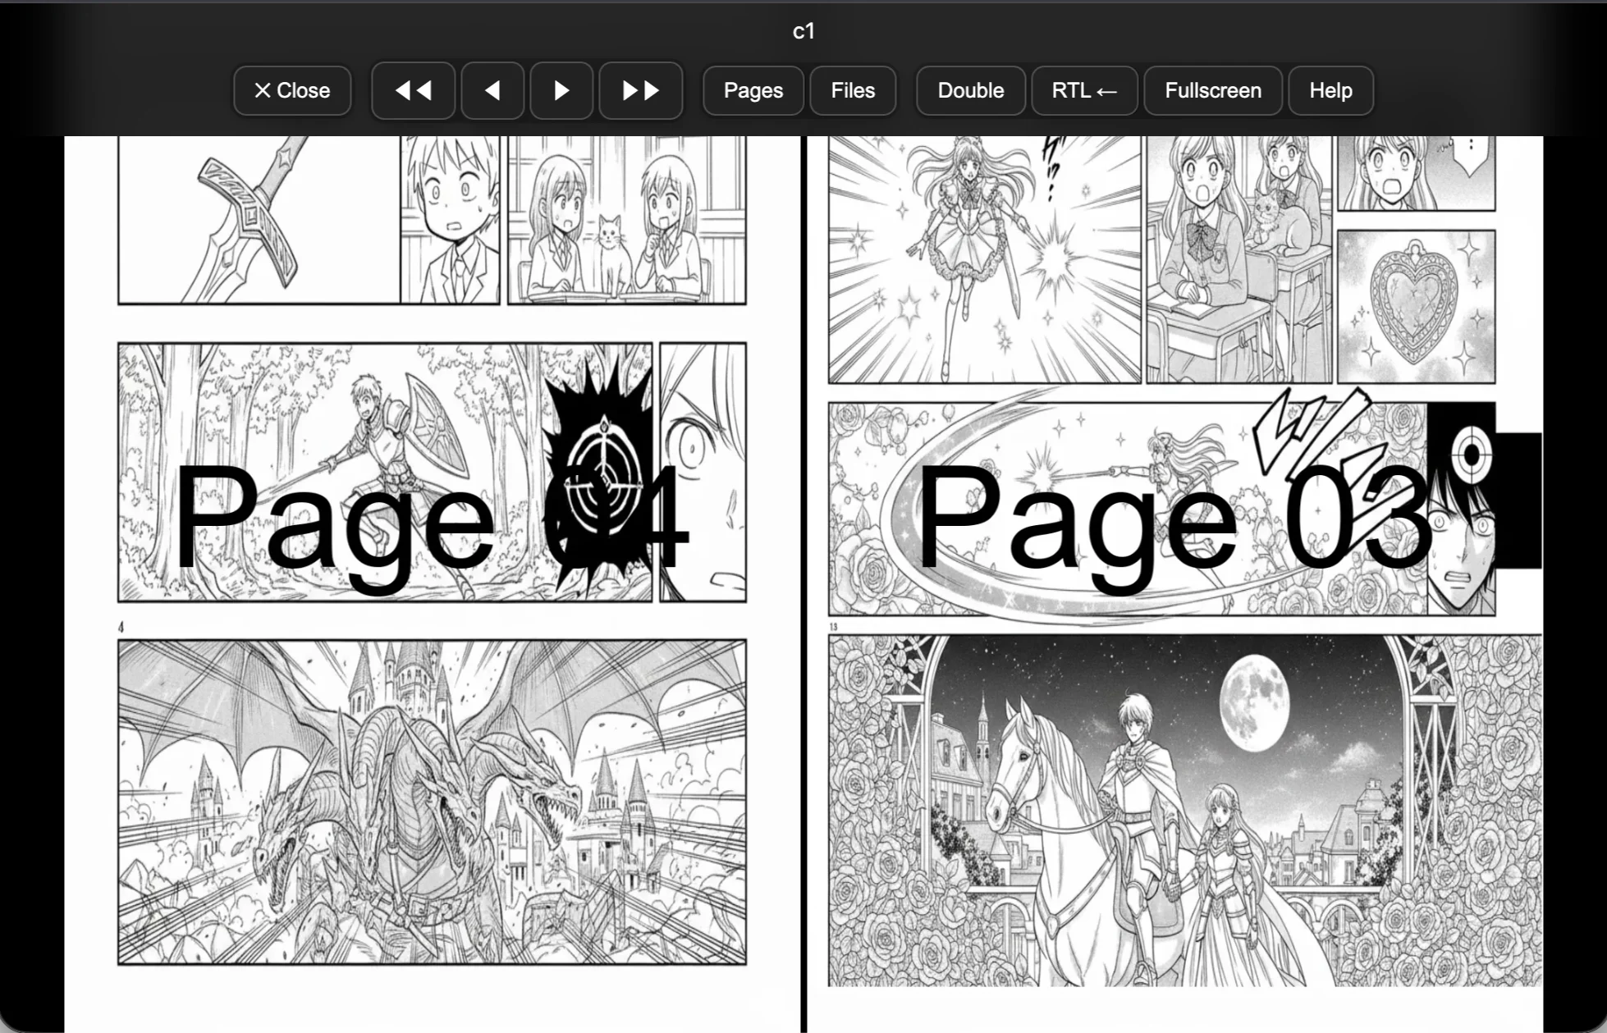Skip to the last page with the double-right arrow
This screenshot has width=1607, height=1033.
coord(641,90)
